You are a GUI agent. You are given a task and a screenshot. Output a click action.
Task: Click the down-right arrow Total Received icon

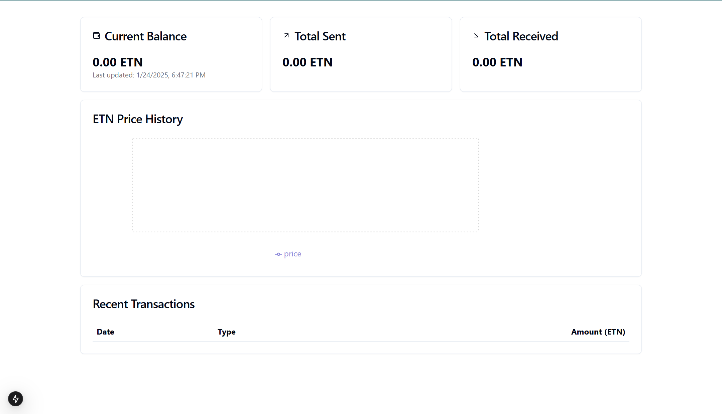(x=476, y=36)
